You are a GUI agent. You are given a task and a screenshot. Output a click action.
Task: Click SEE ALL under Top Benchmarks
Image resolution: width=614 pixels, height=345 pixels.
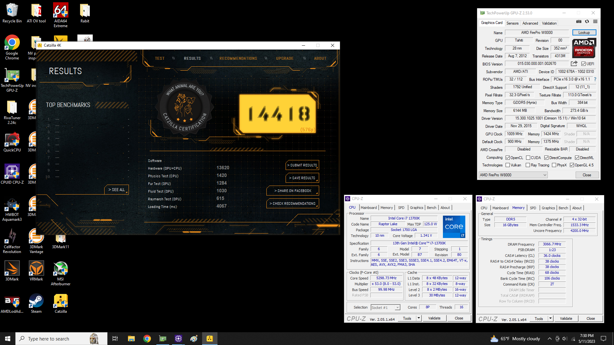116,190
